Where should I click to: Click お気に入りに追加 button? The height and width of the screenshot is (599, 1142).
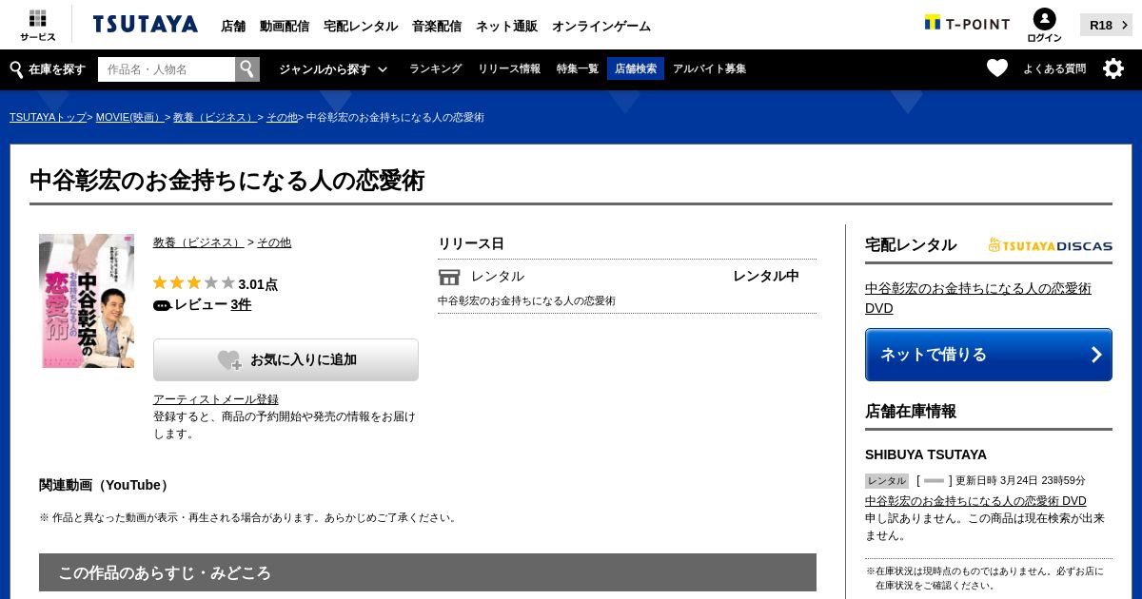pyautogui.click(x=285, y=359)
